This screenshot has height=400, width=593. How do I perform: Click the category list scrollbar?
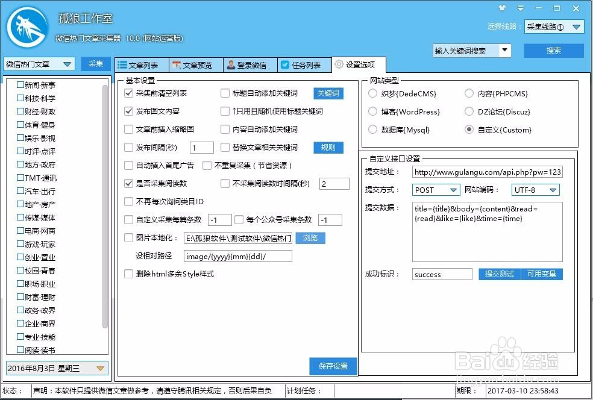click(105, 206)
